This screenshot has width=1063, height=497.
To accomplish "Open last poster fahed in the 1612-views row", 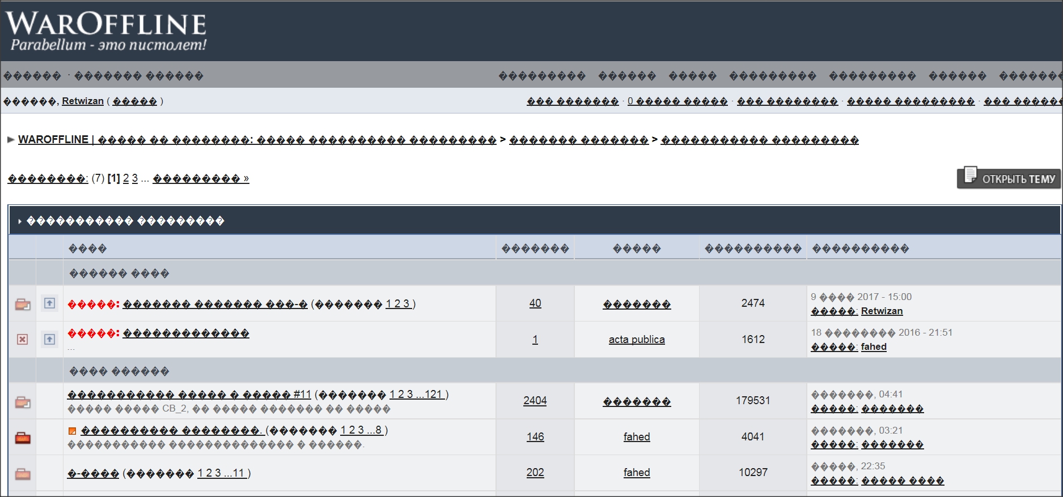I will click(873, 346).
